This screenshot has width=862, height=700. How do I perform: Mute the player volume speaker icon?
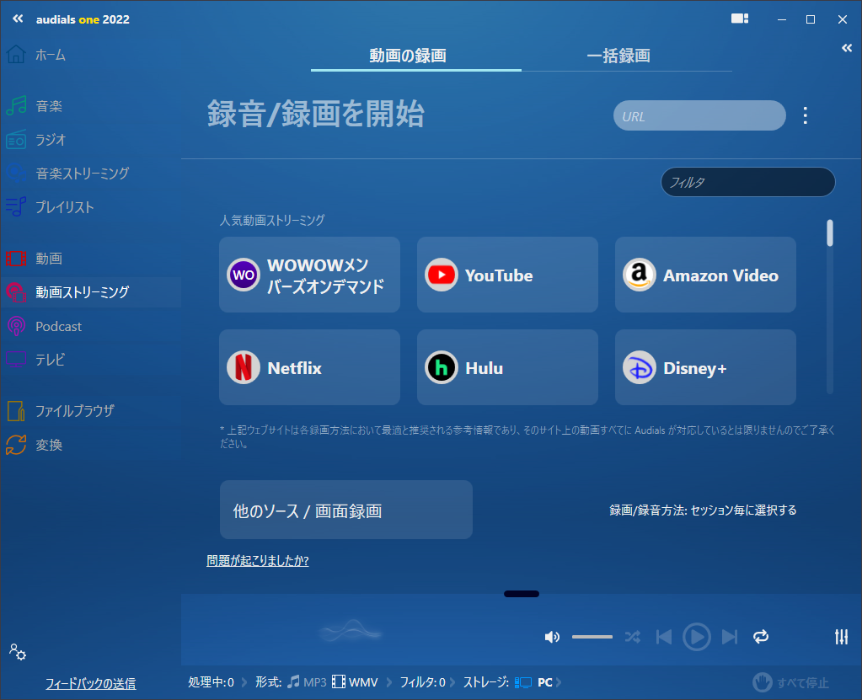[552, 637]
